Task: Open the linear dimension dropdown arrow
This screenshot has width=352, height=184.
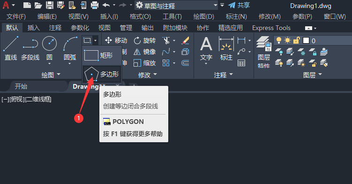Action: [250, 41]
